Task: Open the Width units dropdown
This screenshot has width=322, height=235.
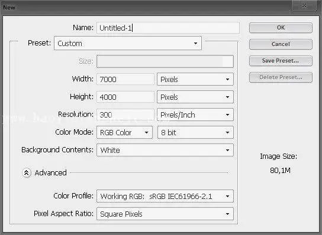Action: [195, 79]
